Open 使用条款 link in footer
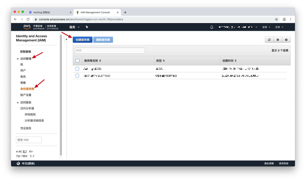This screenshot has width=306, height=181. (x=284, y=163)
